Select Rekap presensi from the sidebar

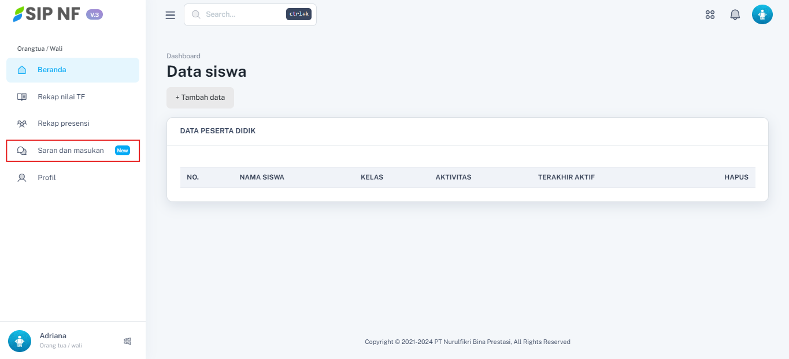tap(63, 124)
